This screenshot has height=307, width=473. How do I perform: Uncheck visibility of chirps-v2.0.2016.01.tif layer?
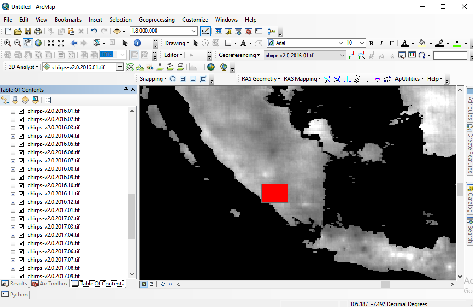[21, 111]
